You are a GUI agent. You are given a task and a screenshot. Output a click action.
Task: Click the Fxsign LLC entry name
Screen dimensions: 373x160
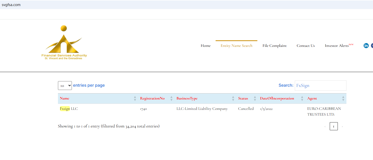[69, 109]
